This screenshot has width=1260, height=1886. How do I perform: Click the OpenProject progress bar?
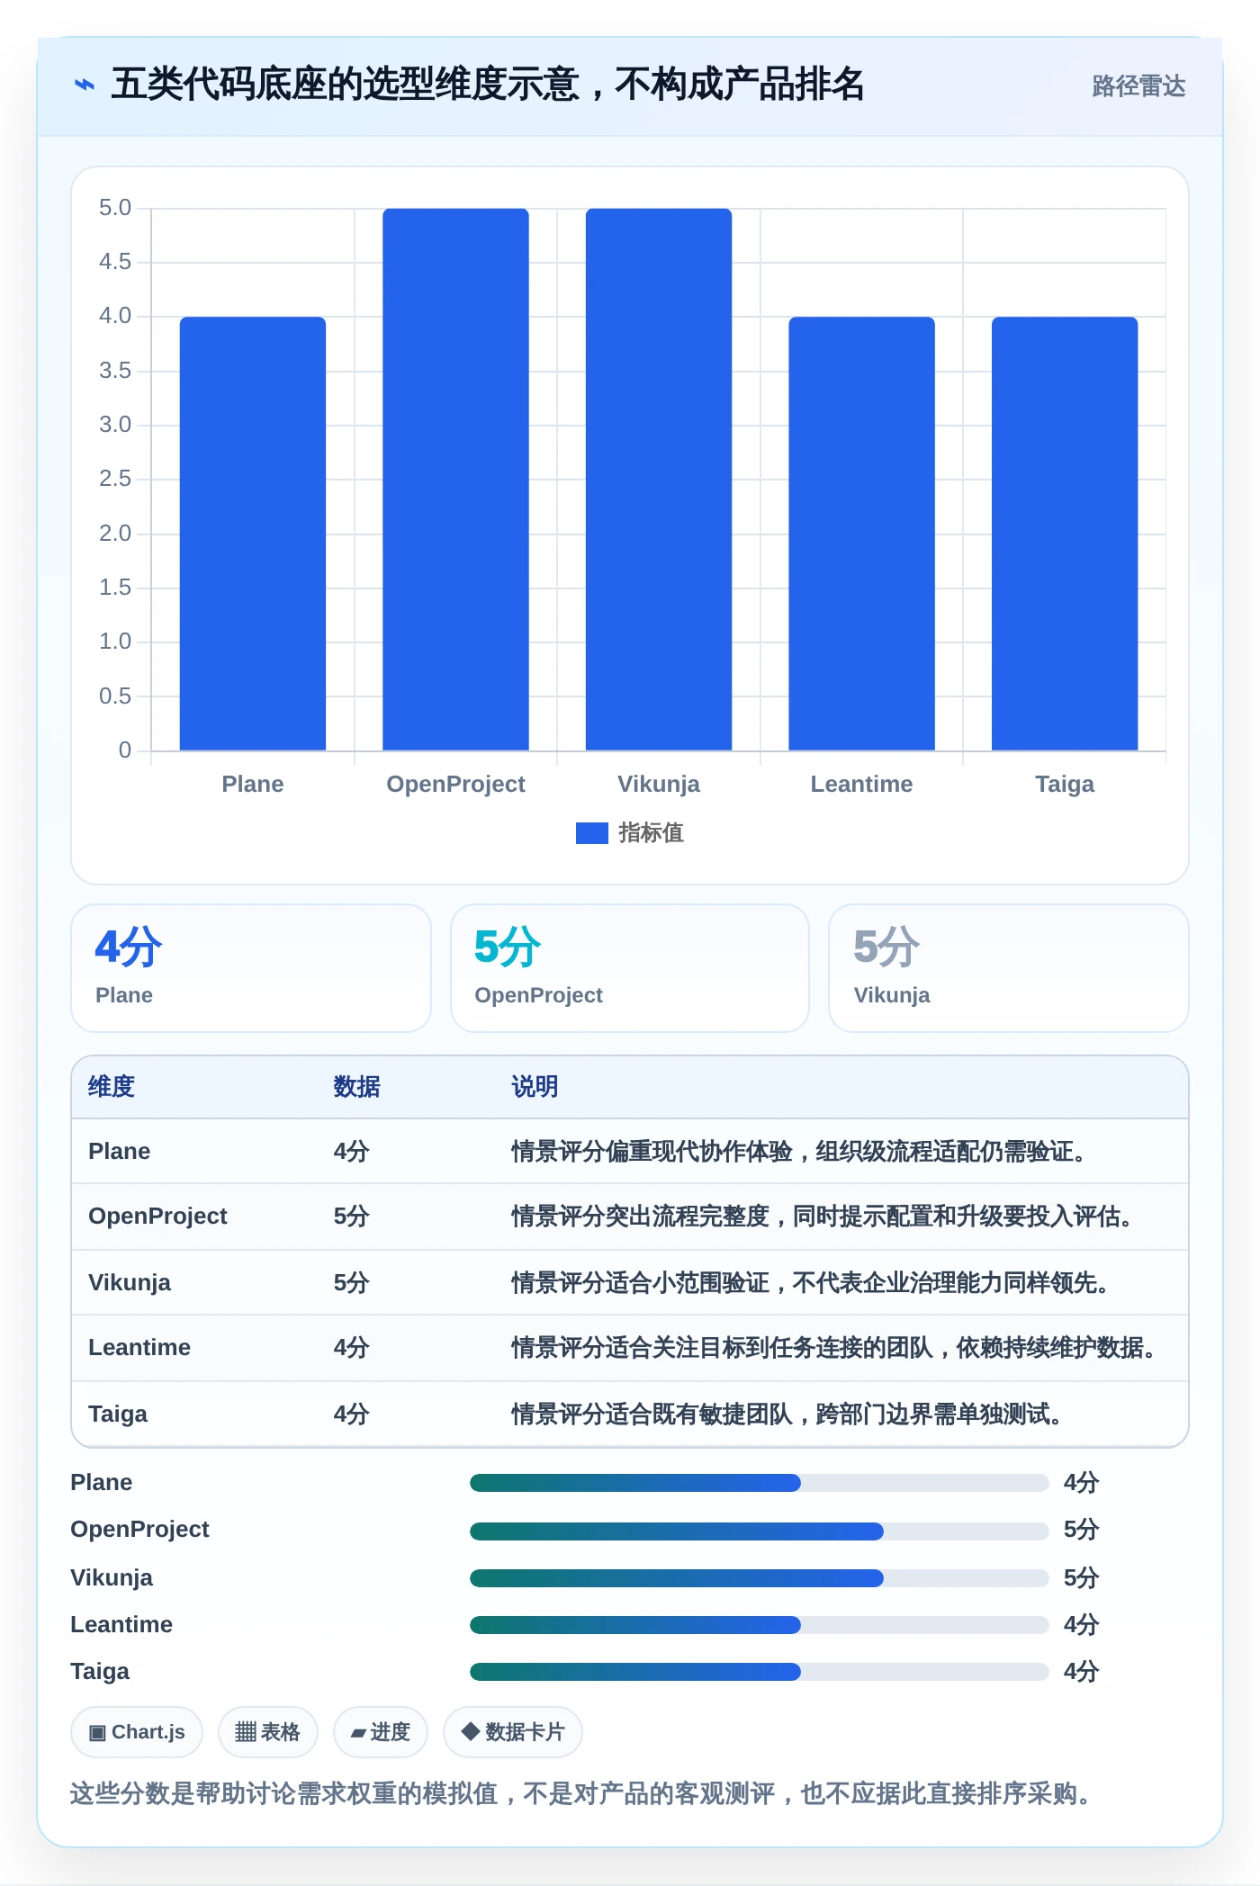760,1531
